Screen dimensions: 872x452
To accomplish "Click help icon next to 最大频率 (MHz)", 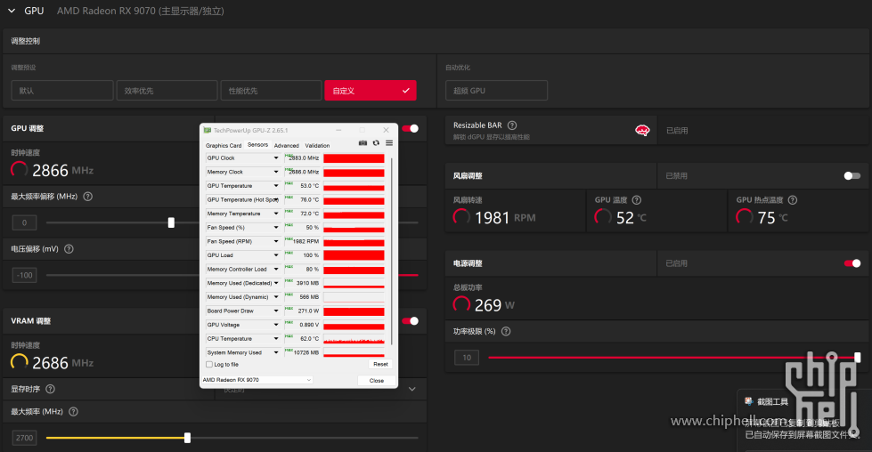I will [73, 411].
